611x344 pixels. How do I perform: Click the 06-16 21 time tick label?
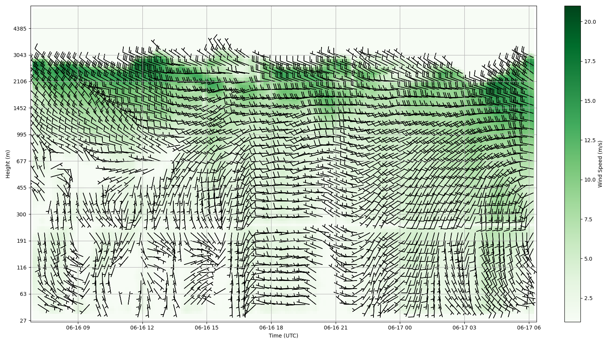(x=336, y=328)
